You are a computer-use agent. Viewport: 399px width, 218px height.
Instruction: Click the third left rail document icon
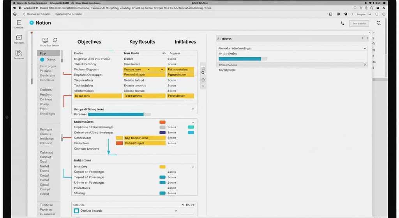[19, 53]
